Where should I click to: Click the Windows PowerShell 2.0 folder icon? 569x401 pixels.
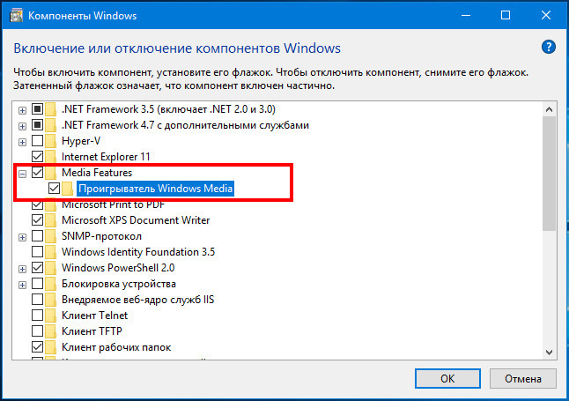click(x=52, y=268)
